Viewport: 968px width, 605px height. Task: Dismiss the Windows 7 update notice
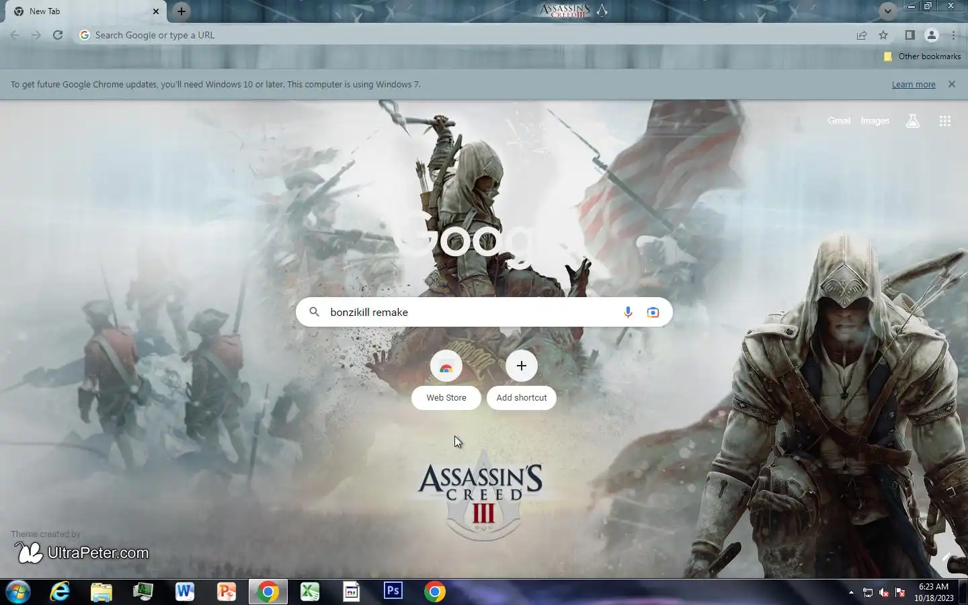click(x=951, y=84)
